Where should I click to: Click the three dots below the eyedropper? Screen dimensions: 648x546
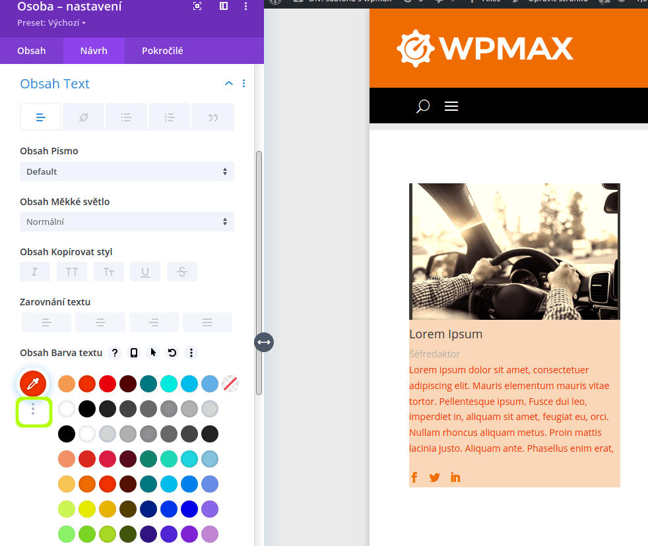coord(33,409)
